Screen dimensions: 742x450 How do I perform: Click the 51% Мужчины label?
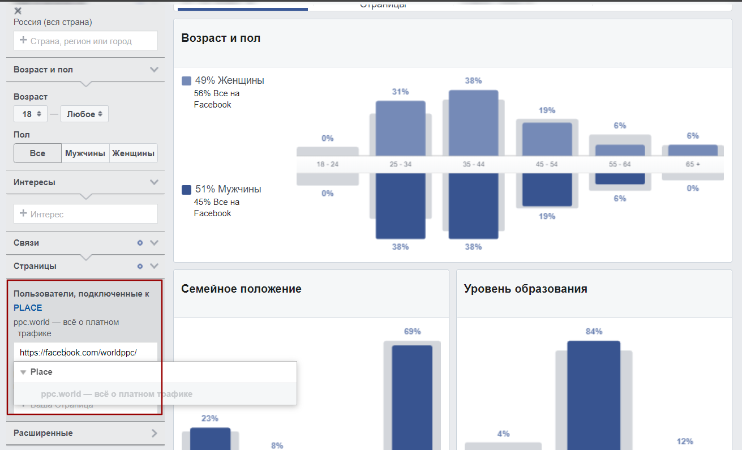click(228, 190)
